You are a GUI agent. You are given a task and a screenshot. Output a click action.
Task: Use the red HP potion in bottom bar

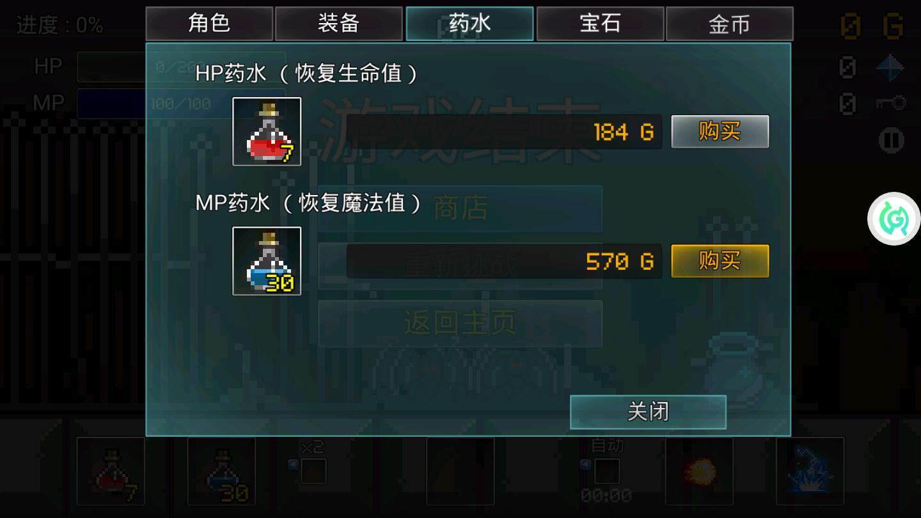coord(111,471)
